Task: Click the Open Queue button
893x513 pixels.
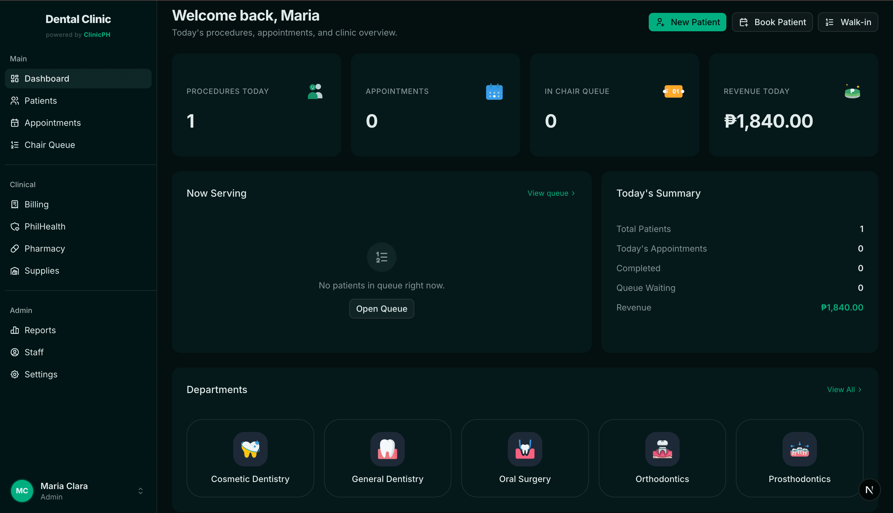Action: point(381,308)
